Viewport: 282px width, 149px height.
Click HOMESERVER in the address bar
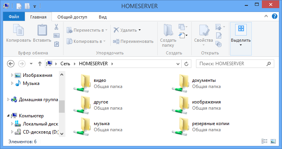click(93, 64)
